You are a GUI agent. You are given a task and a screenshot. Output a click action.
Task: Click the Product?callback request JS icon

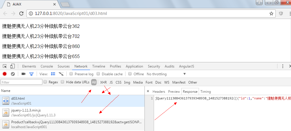click(5, 124)
